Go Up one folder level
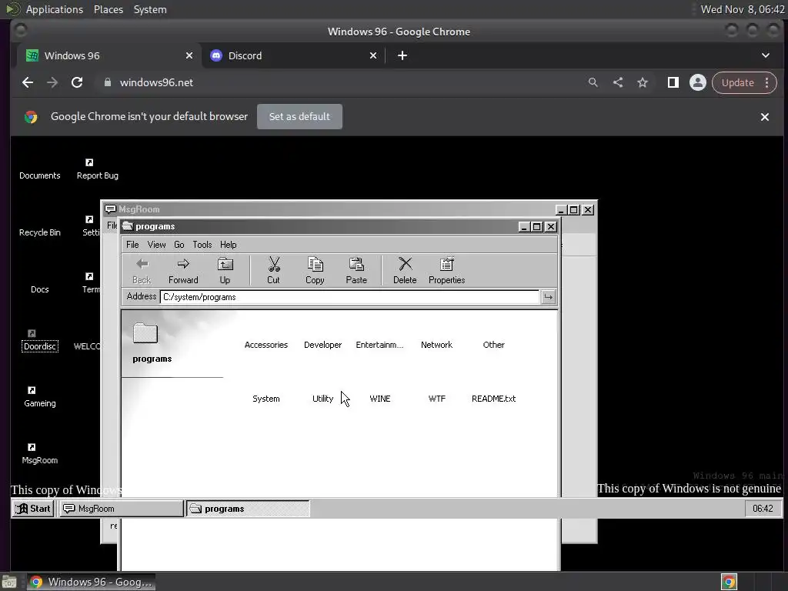The image size is (788, 591). point(225,270)
